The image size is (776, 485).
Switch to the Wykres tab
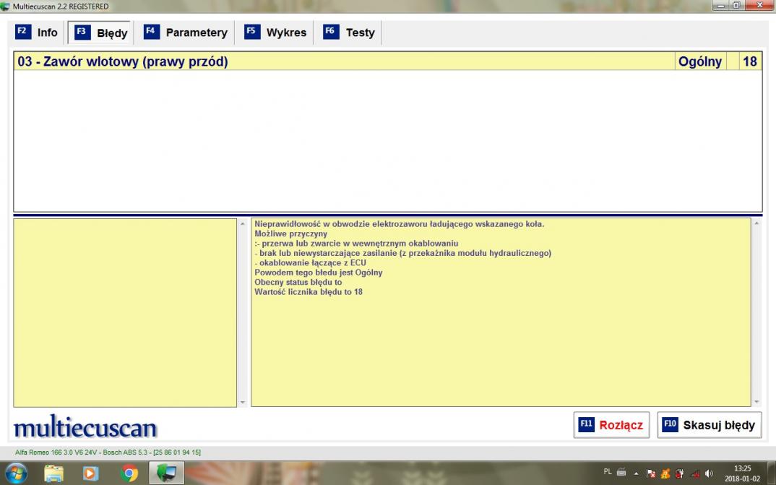click(275, 33)
